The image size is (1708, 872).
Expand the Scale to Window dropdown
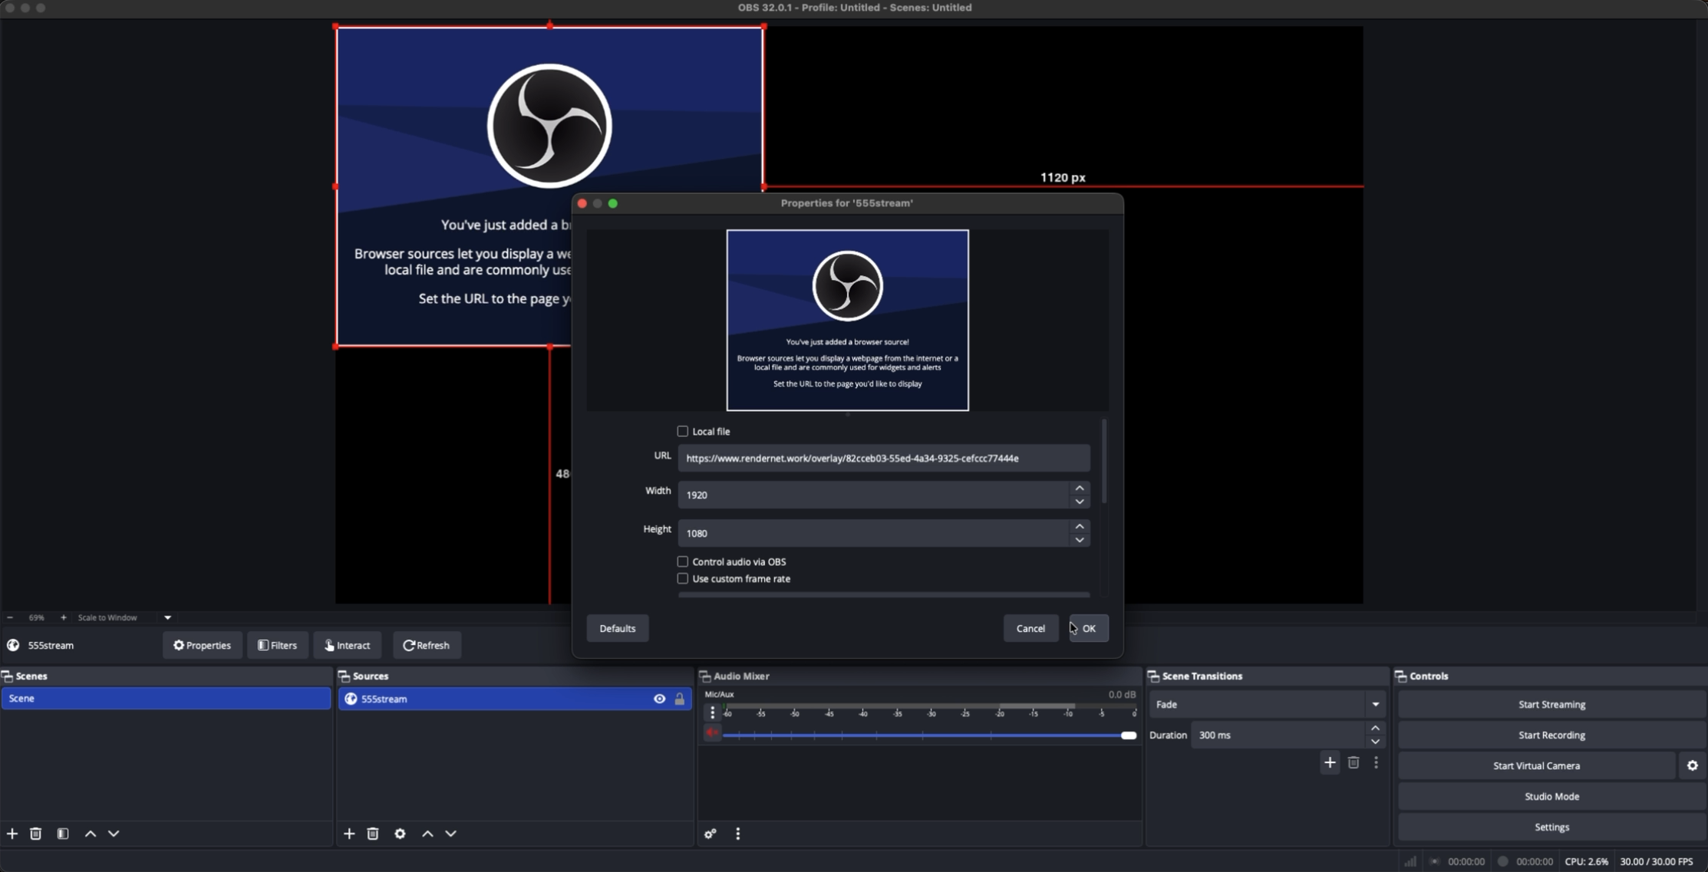pyautogui.click(x=167, y=617)
